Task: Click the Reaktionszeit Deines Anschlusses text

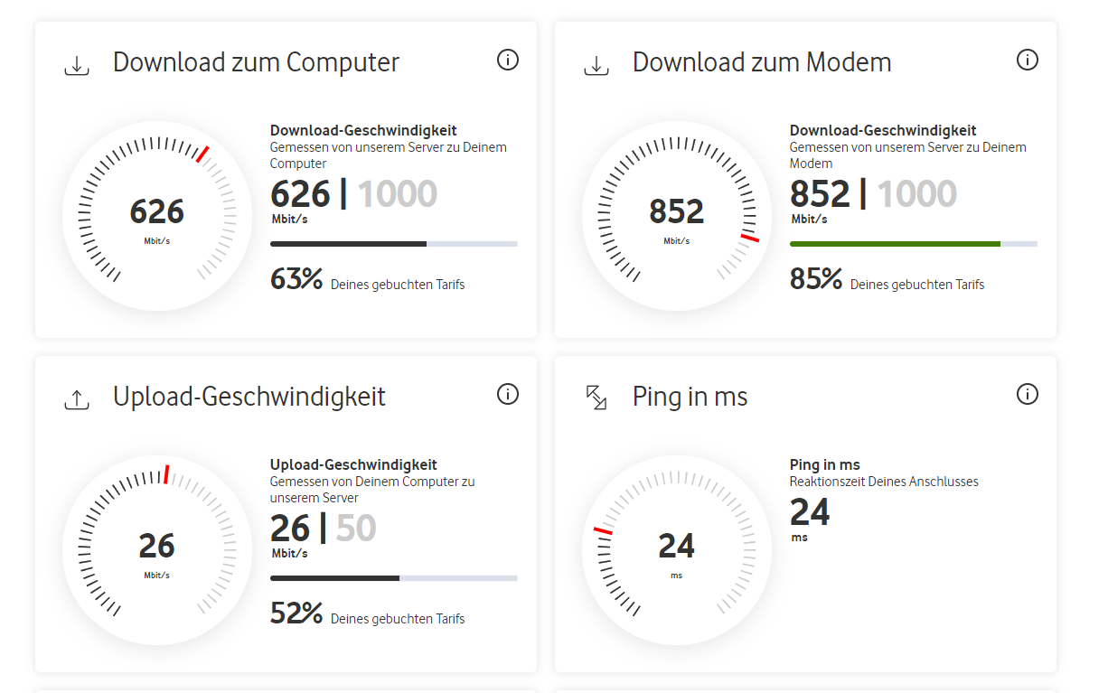Action: point(884,482)
